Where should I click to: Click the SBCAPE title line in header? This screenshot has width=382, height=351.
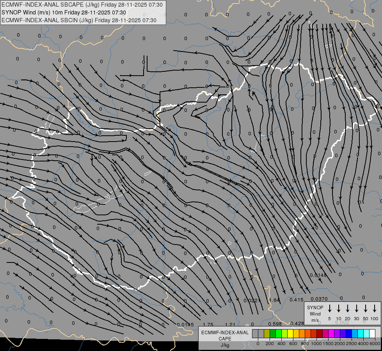(82, 5)
